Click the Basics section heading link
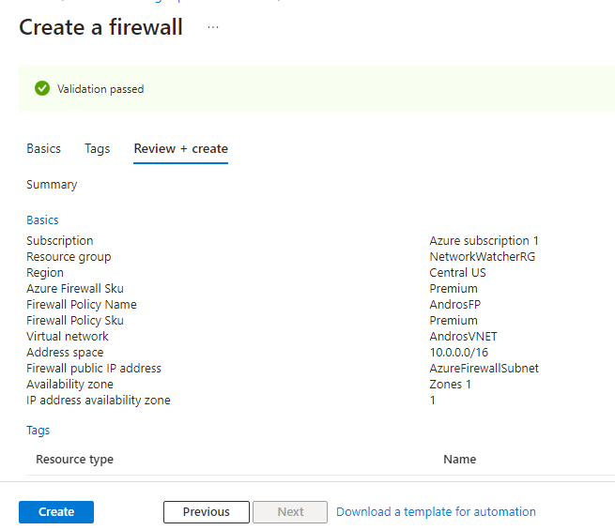615x530 pixels. (x=42, y=220)
